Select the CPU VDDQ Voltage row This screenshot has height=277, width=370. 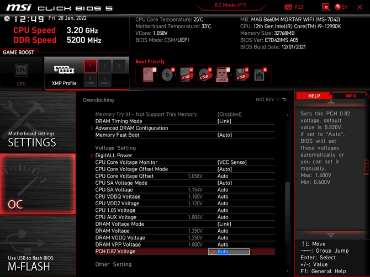tap(185, 196)
